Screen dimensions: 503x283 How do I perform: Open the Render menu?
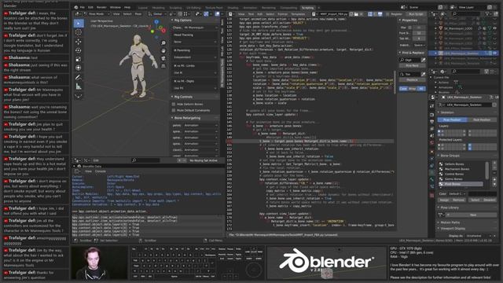click(x=101, y=7)
